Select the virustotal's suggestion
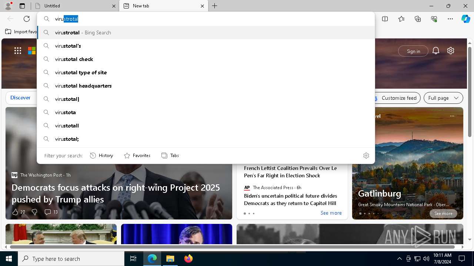The width and height of the screenshot is (474, 266). click(206, 46)
